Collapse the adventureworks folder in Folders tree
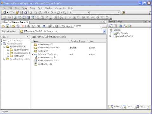 point(4,47)
